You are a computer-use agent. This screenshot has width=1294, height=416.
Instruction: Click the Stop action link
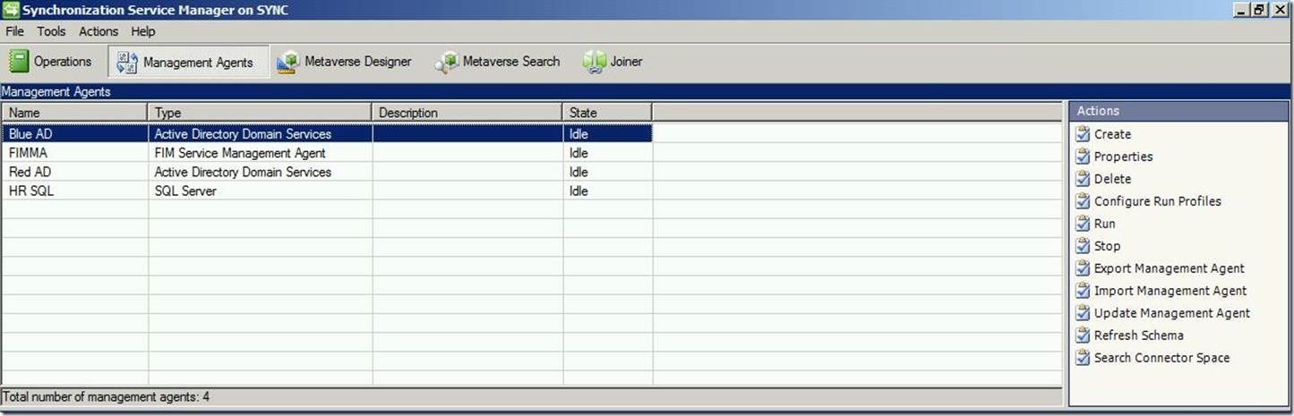click(x=1107, y=246)
